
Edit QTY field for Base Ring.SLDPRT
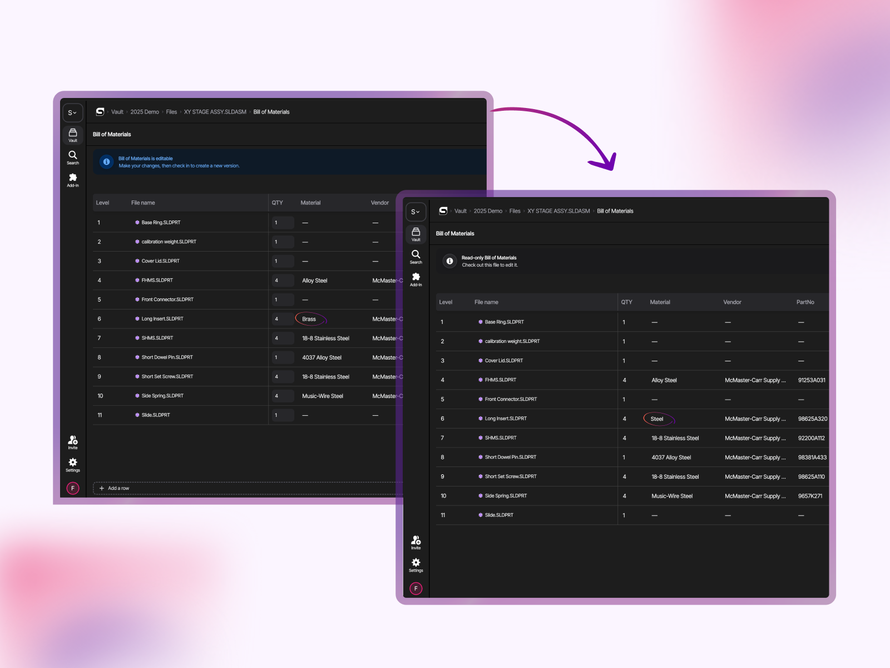click(x=283, y=223)
